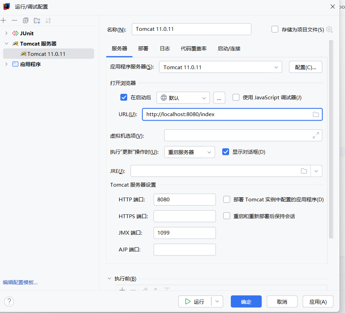Viewport: 345px width, 313px height.
Task: Select the Tomcat 服务器 label in the tree
Action: point(38,43)
